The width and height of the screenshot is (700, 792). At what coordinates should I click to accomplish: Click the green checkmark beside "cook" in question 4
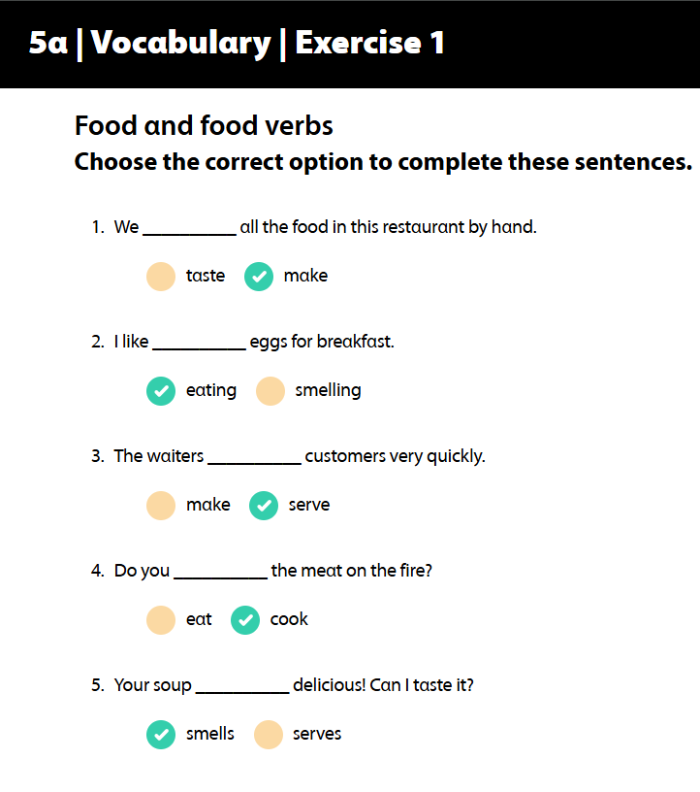click(x=245, y=619)
